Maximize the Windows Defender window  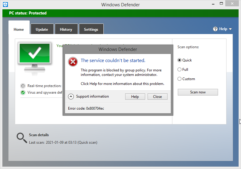click(x=221, y=4)
